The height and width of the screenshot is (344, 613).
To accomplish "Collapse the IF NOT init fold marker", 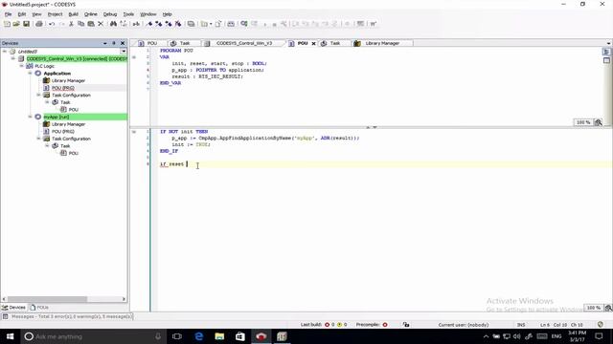I will pos(134,132).
